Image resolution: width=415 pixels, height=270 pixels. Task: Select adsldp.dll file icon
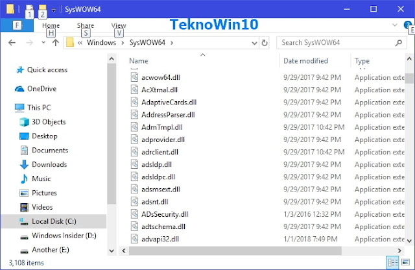tap(134, 165)
